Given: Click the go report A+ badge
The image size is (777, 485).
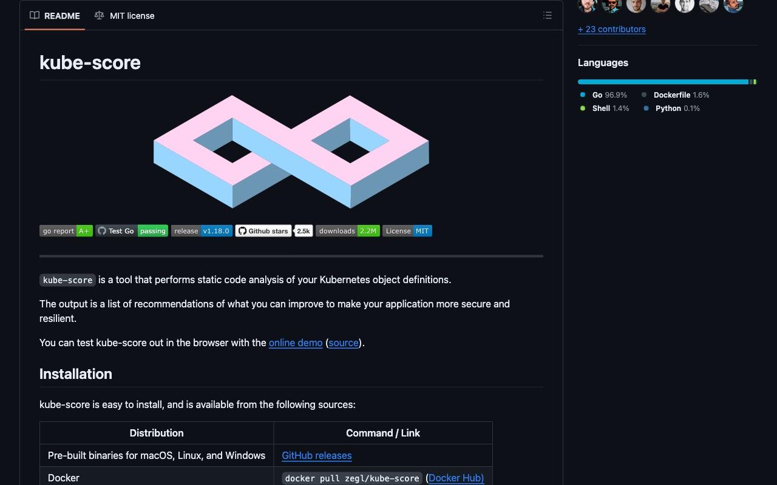Looking at the screenshot, I should click(x=66, y=231).
